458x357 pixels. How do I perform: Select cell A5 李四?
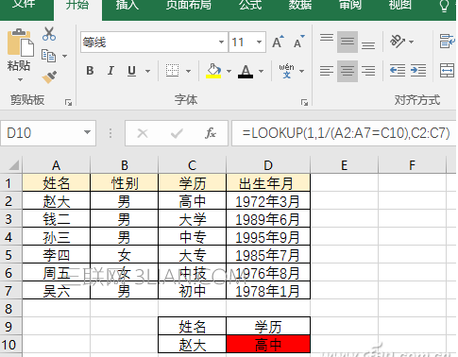point(56,255)
